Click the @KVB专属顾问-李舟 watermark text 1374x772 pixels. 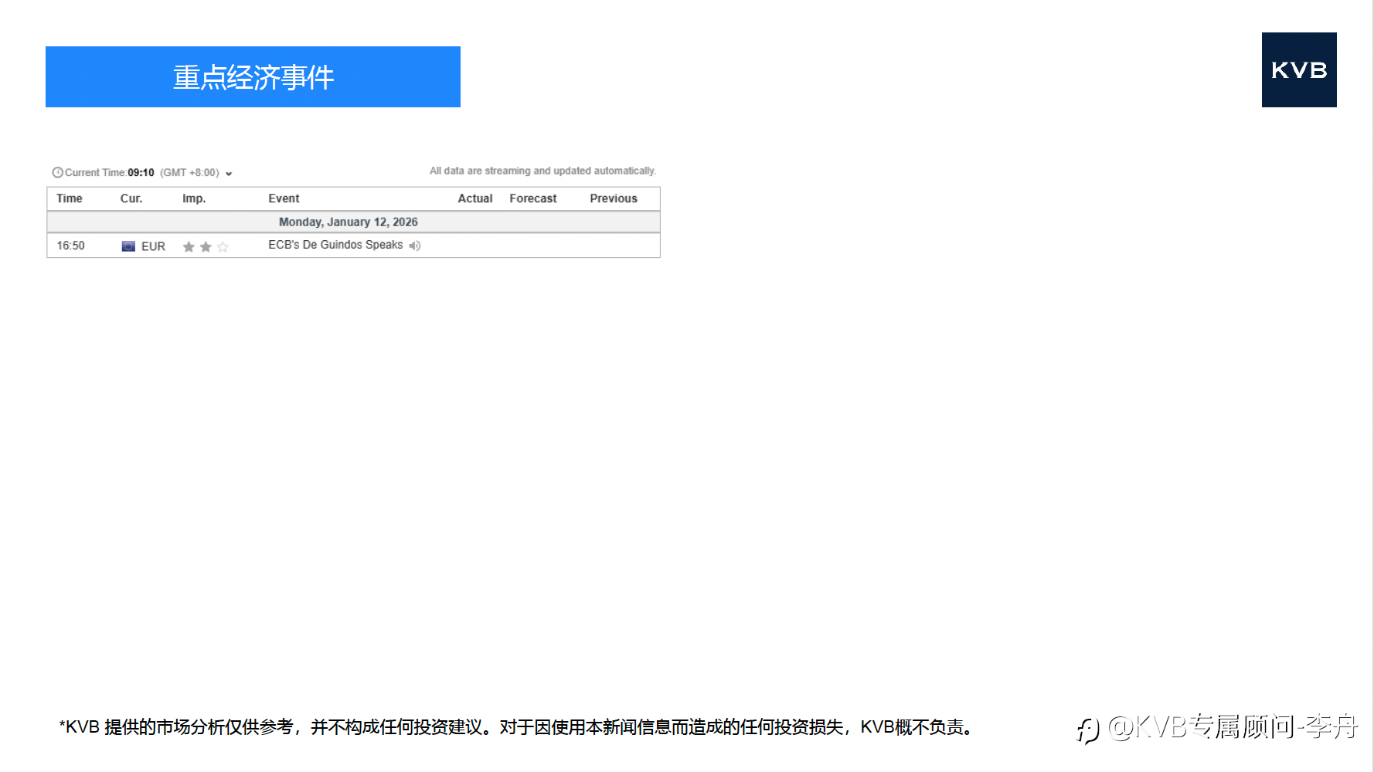click(x=1233, y=727)
